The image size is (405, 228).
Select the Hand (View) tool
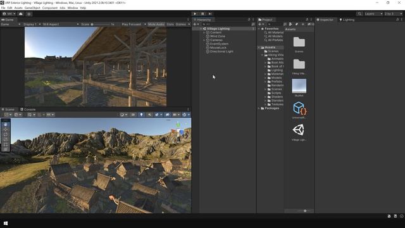click(x=6, y=124)
